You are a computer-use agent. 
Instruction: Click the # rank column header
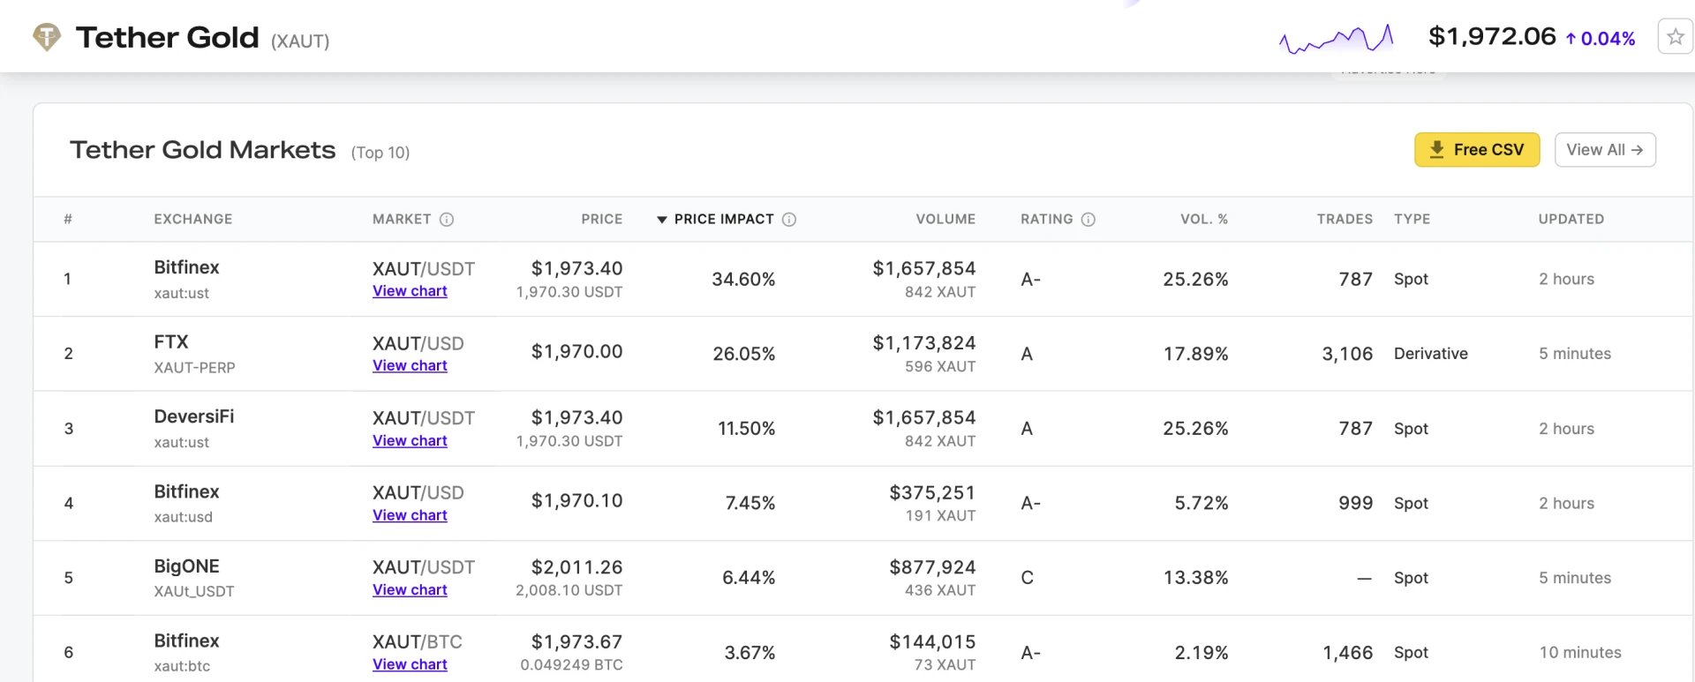(68, 220)
